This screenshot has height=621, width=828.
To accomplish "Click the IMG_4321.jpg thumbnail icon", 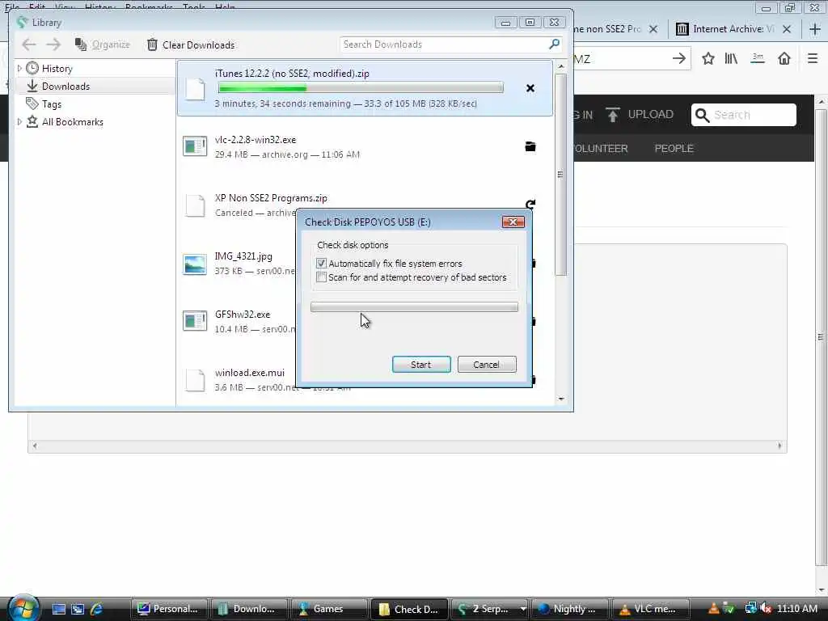I will coord(195,264).
